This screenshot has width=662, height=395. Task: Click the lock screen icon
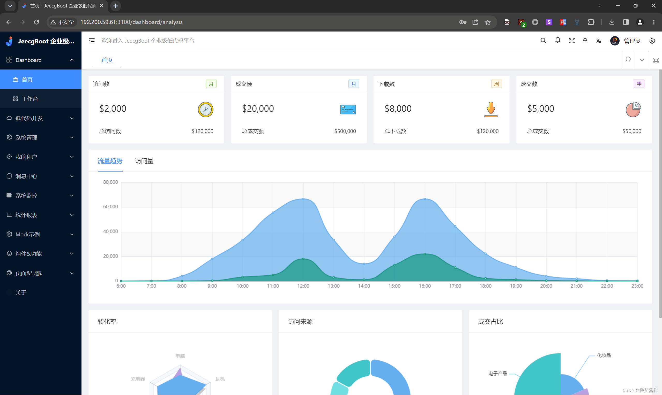pyautogui.click(x=585, y=41)
